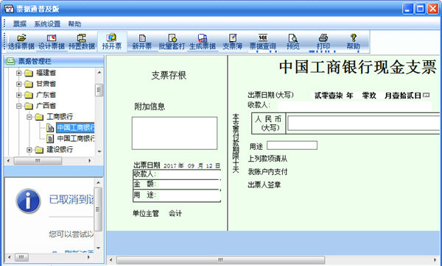Open the 系统设置 menu

pyautogui.click(x=47, y=24)
